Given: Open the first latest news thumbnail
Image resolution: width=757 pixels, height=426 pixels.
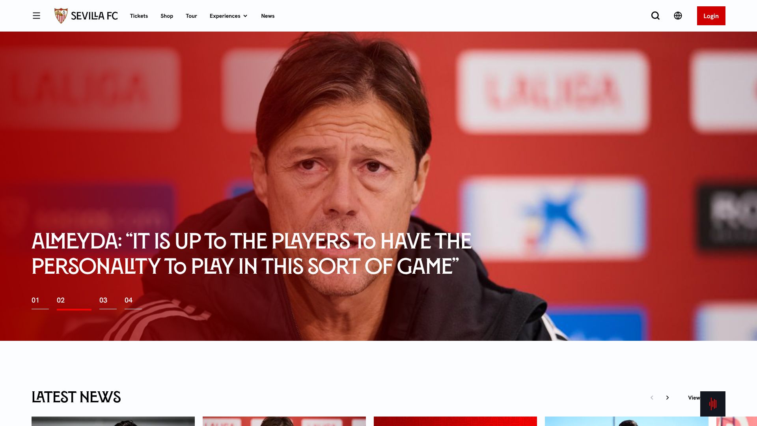Looking at the screenshot, I should [x=113, y=421].
